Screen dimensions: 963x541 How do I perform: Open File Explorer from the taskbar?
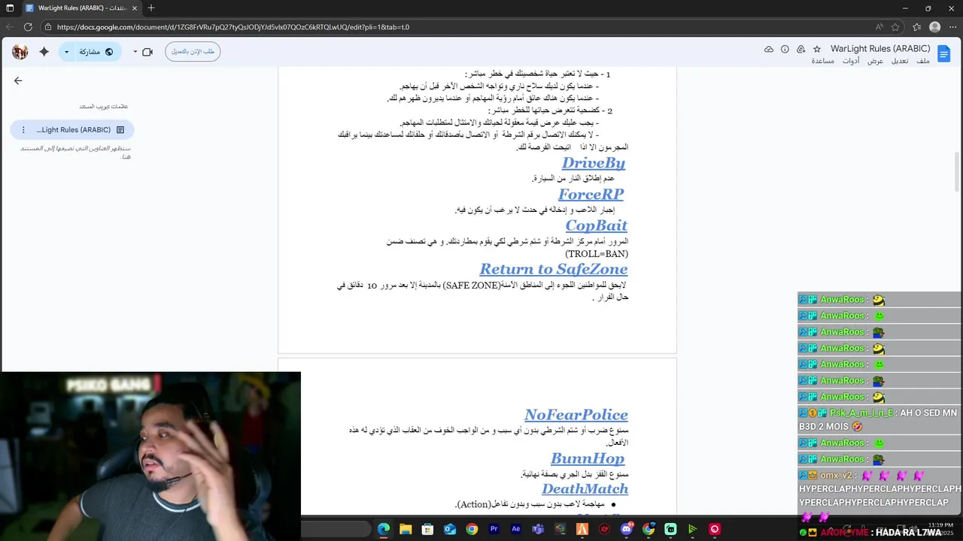pos(406,529)
